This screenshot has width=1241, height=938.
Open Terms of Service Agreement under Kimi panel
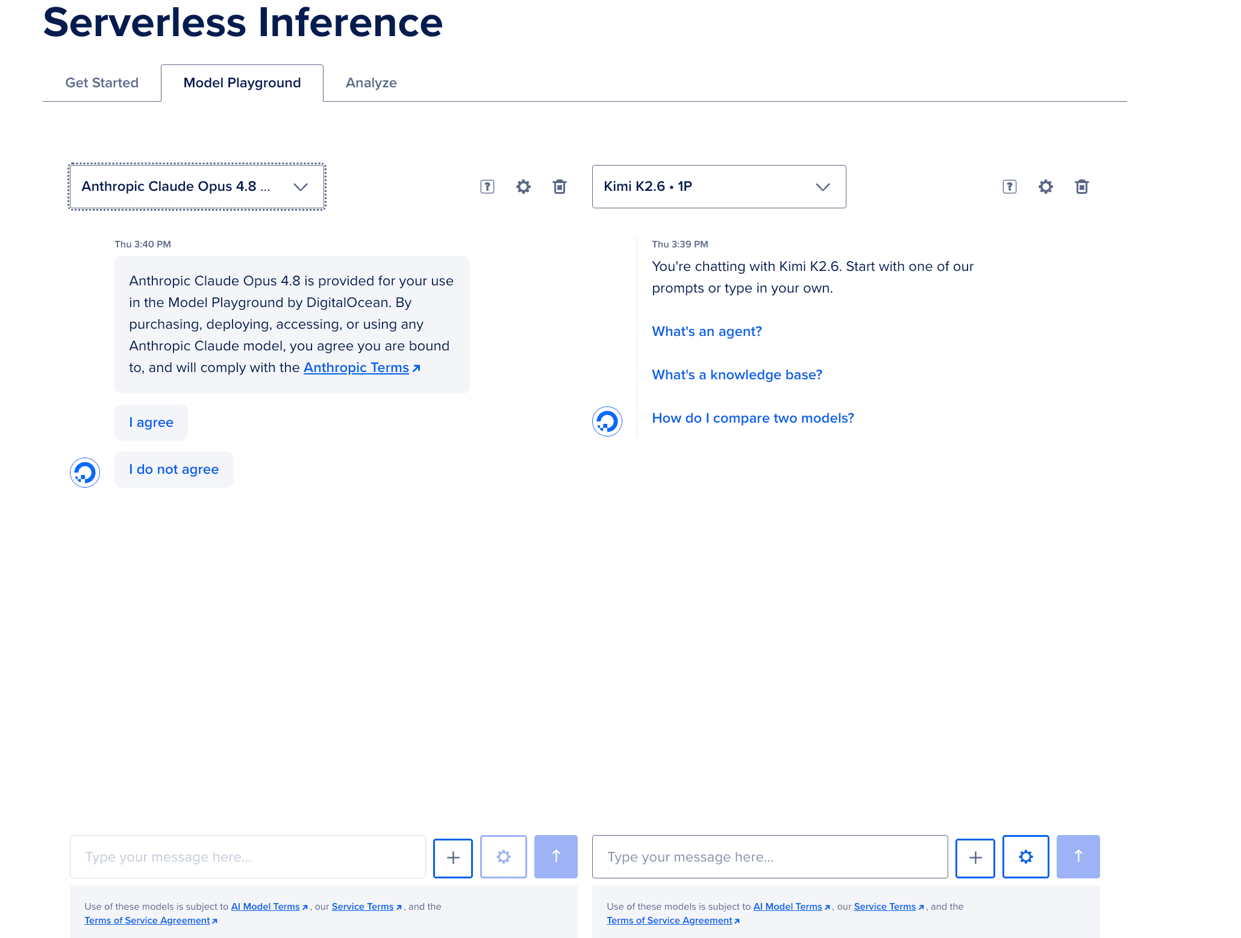(x=673, y=921)
